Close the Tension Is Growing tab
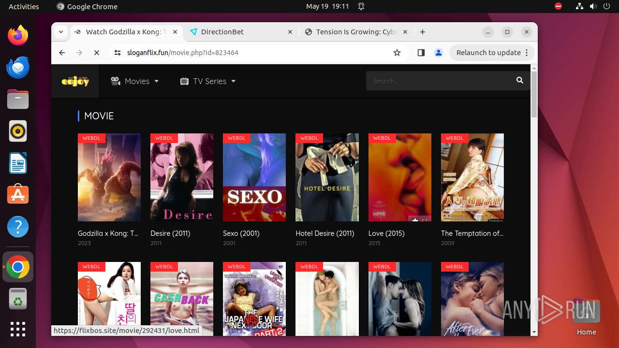The width and height of the screenshot is (619, 348). [405, 32]
